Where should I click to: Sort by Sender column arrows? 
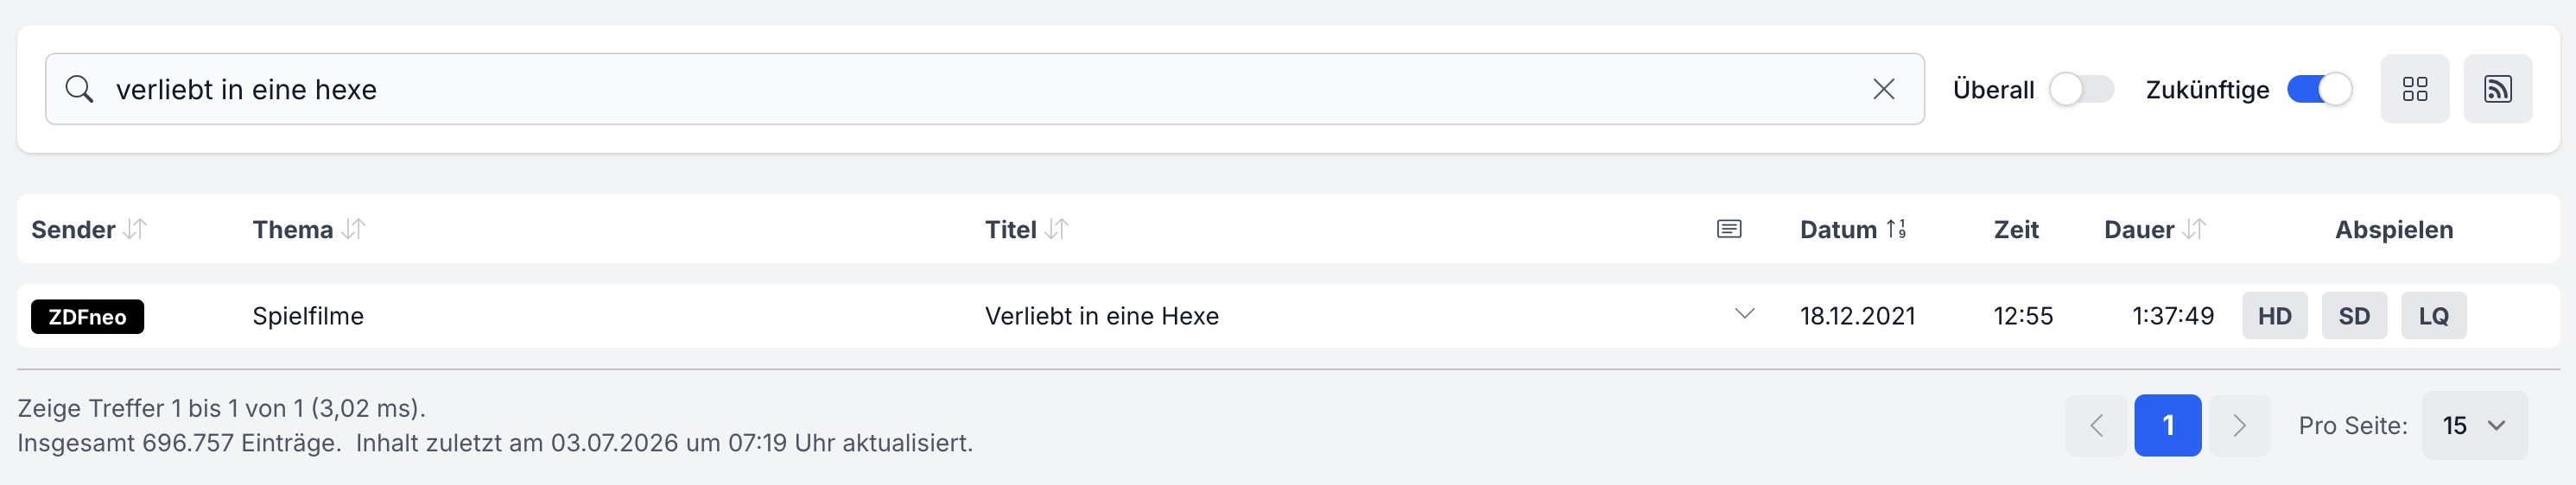pos(135,229)
